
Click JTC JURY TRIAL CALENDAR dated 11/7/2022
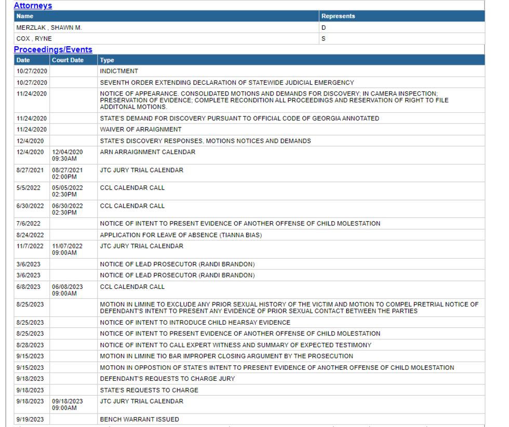(141, 246)
